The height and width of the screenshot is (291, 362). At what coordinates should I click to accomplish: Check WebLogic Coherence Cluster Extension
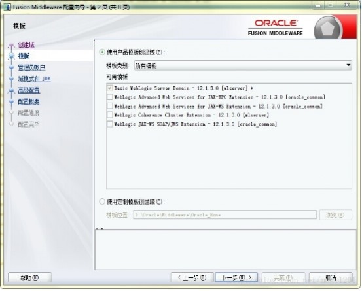[110, 115]
